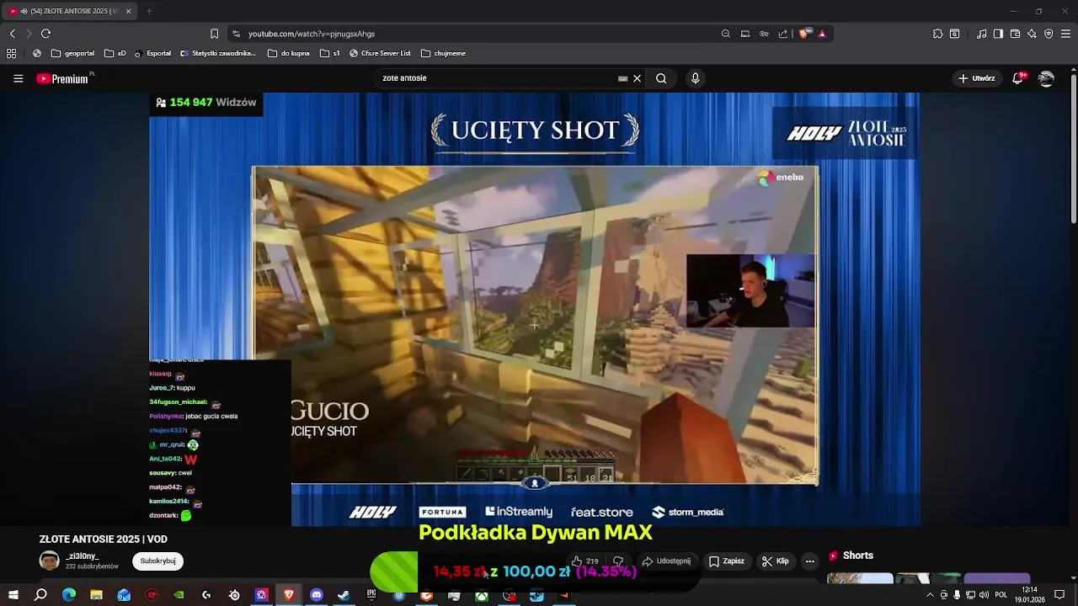1078x606 pixels.
Task: Open the browser extensions puzzle icon
Action: (937, 34)
